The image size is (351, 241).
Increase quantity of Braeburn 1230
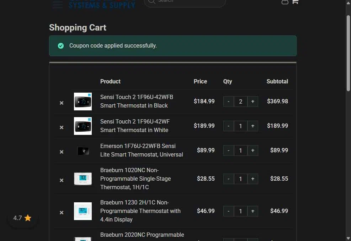pyautogui.click(x=253, y=211)
